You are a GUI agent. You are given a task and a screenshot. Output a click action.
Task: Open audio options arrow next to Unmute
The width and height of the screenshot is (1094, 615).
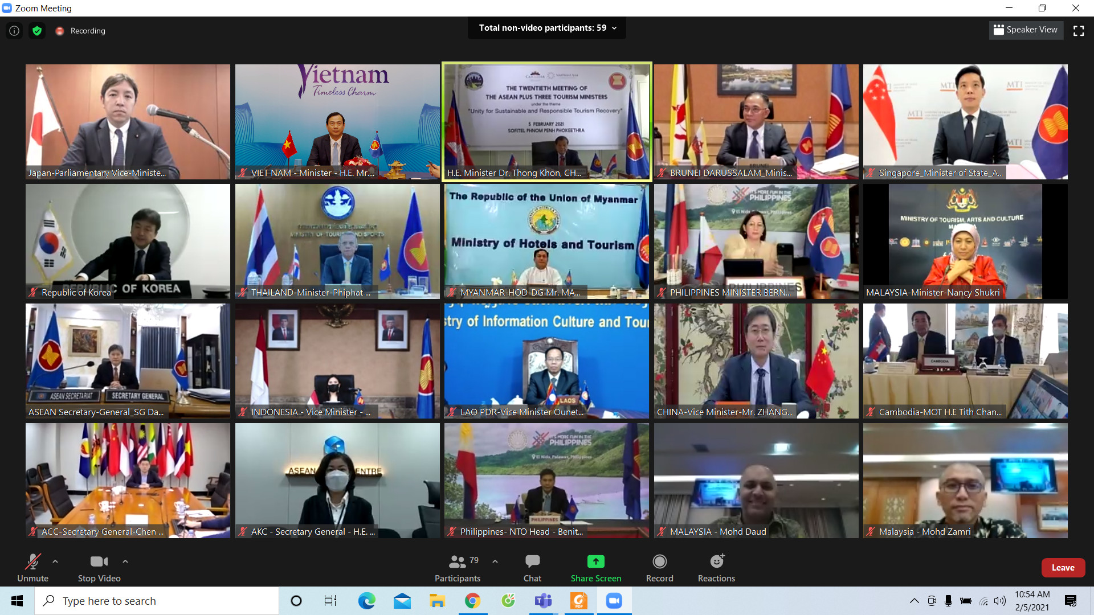coord(55,561)
